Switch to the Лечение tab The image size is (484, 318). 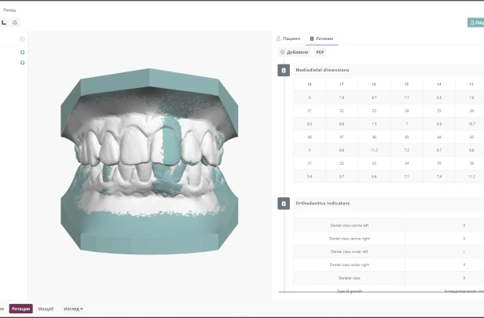321,38
